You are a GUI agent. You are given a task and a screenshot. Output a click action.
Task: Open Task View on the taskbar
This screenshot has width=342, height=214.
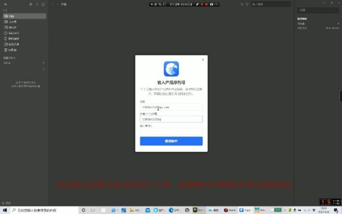[x=93, y=210]
